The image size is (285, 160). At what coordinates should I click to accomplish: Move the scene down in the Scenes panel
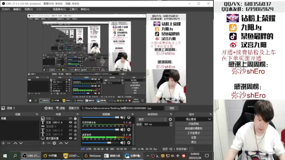tap(21, 143)
